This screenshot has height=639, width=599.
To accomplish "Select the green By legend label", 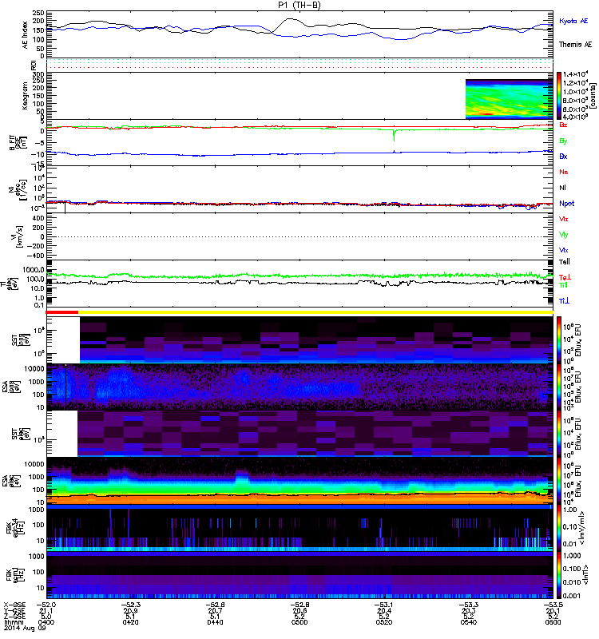I will click(x=563, y=141).
